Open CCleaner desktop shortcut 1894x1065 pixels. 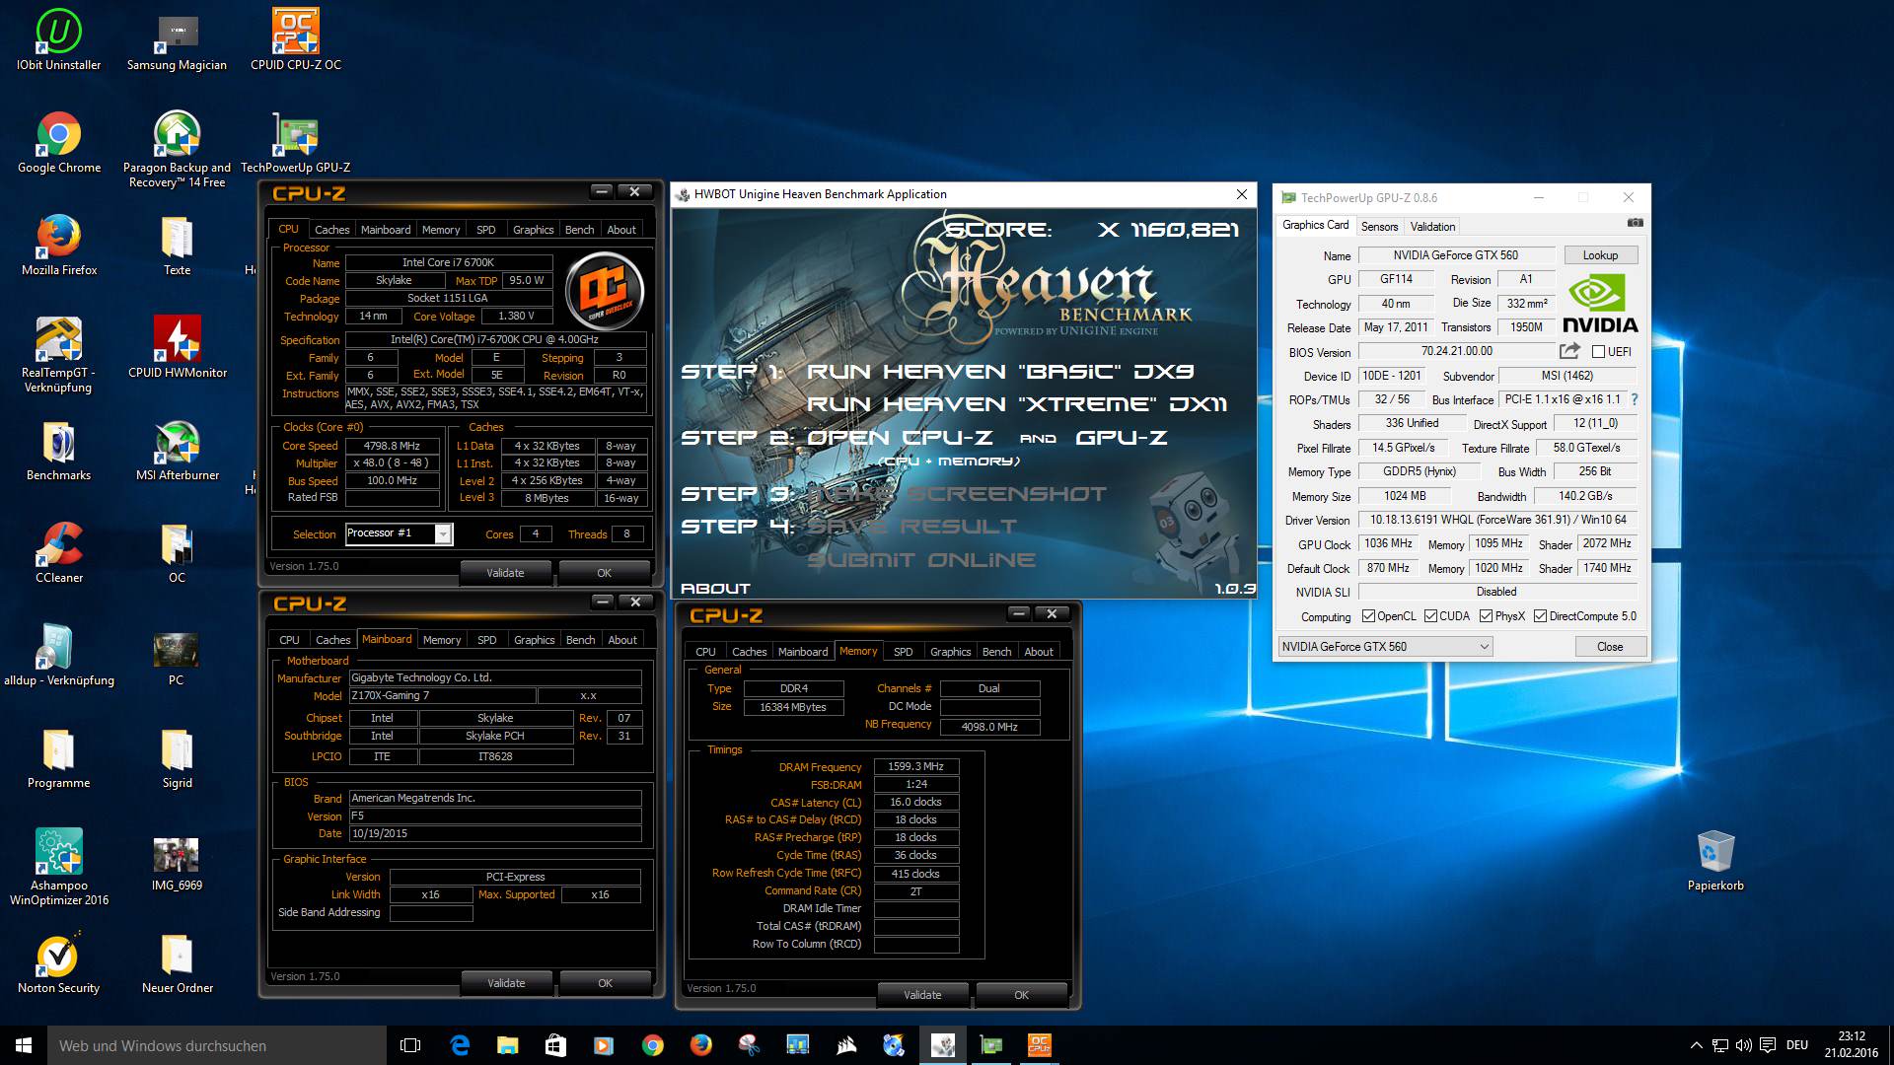(x=59, y=552)
